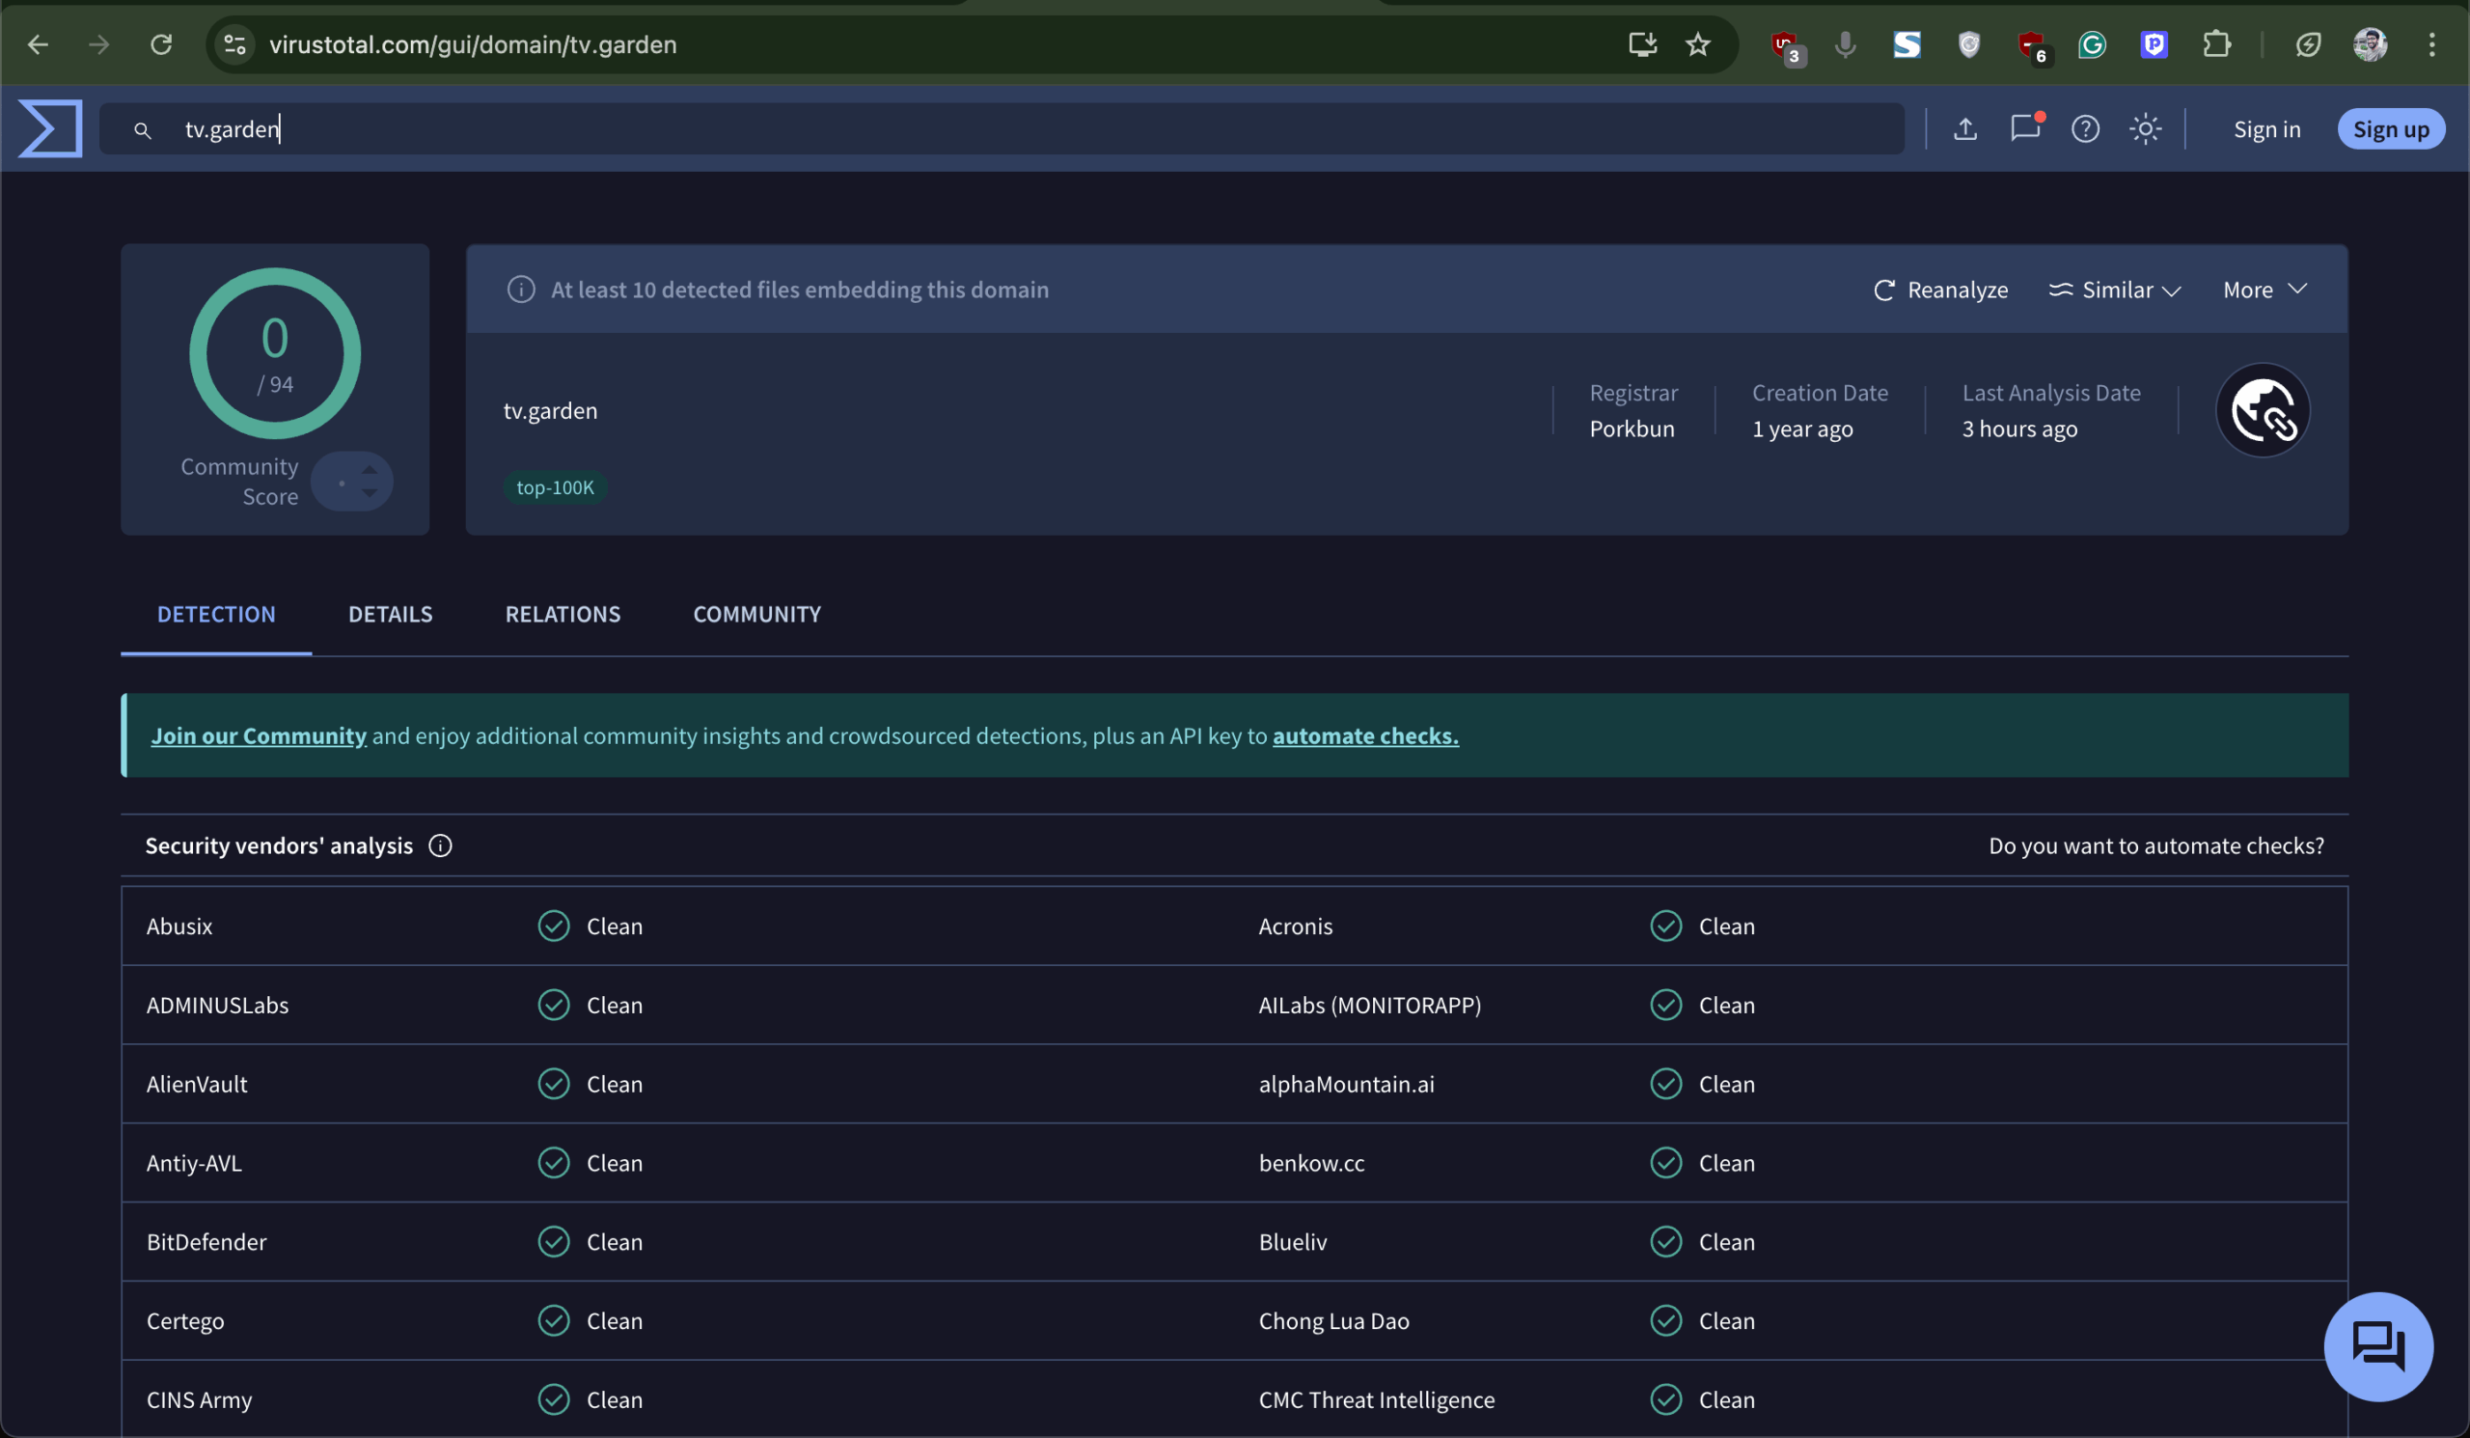Click the Antiy-AVL vendor name
Viewport: 2470px width, 1438px height.
point(194,1163)
